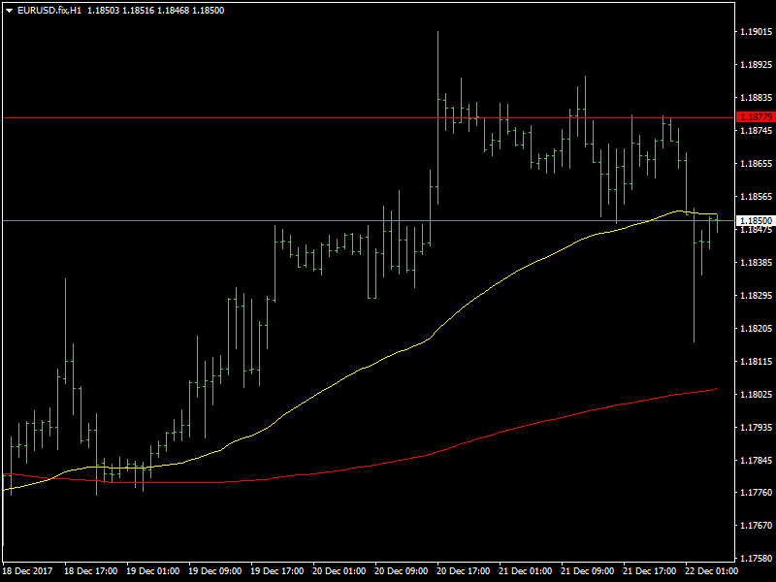Viewport: 776px width, 582px height.
Task: Click the 20 Dec 01:00 time label
Action: click(x=339, y=571)
